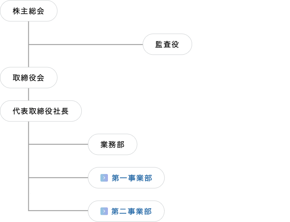Image resolution: width=290 pixels, height=222 pixels.
Task: Click connector line leading to 監査役
Action: click(86, 44)
